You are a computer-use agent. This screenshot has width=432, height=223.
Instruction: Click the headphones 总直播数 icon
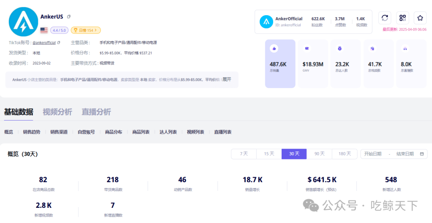(405, 48)
